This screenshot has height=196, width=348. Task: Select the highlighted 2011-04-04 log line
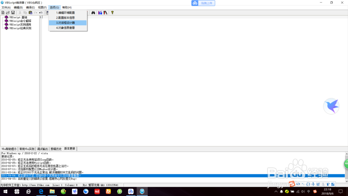(173, 175)
